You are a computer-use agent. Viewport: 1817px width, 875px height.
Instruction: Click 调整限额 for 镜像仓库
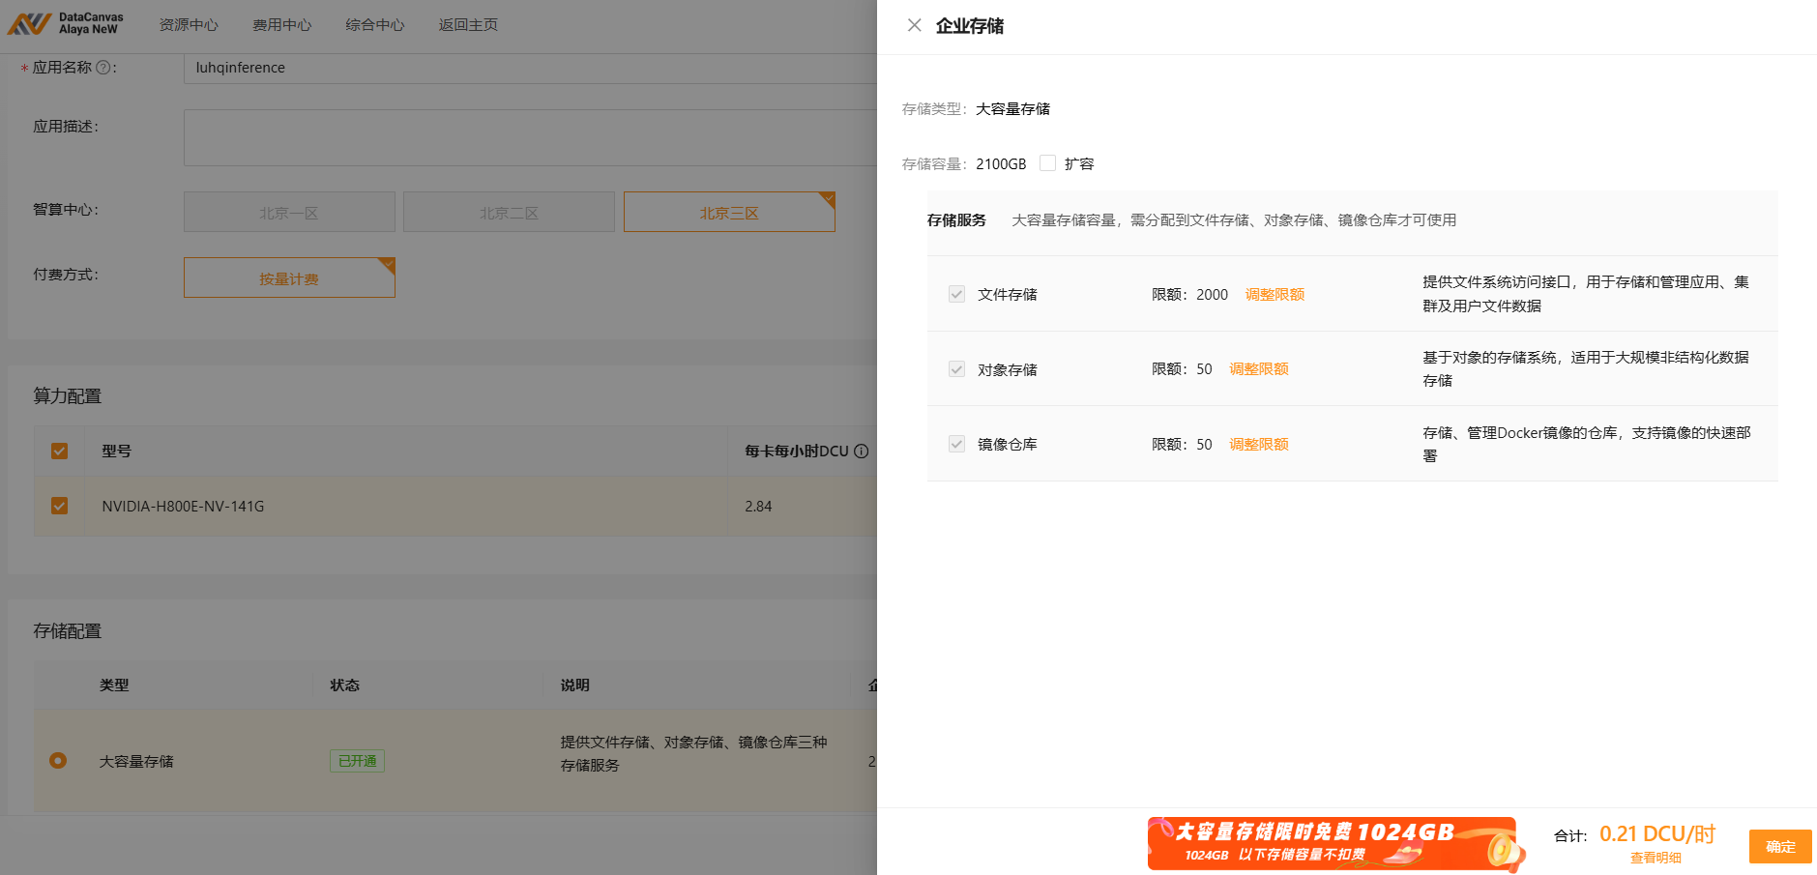coord(1258,445)
